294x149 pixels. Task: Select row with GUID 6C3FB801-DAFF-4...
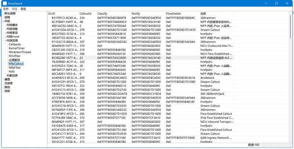[x=141, y=22]
